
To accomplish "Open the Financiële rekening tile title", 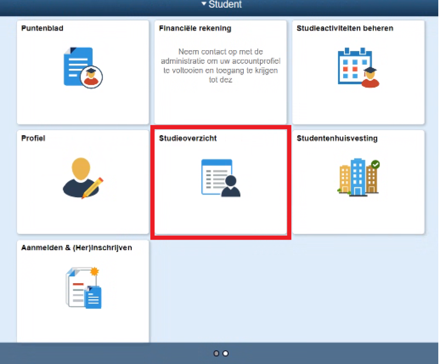I will point(195,28).
